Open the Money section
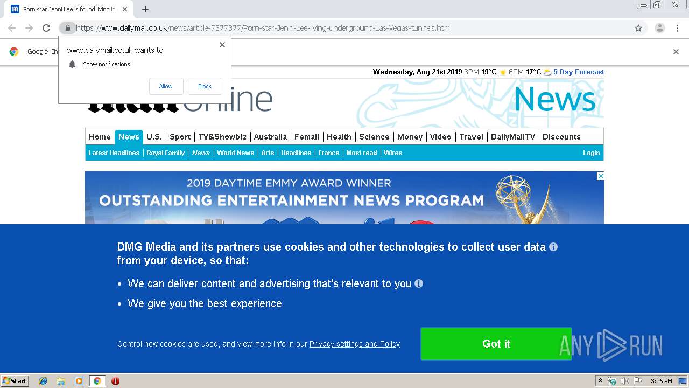This screenshot has width=689, height=388. pyautogui.click(x=410, y=137)
